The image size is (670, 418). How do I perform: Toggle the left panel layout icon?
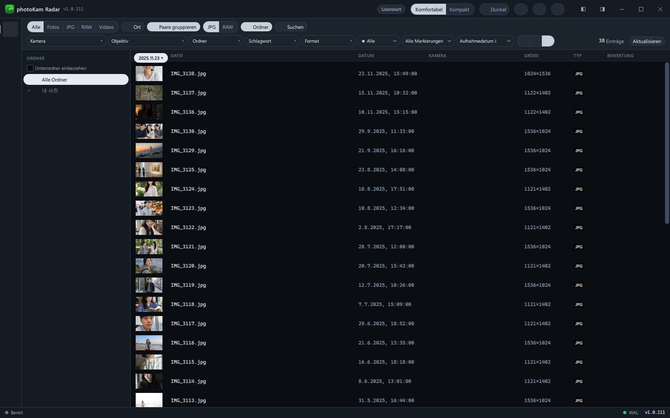583,9
